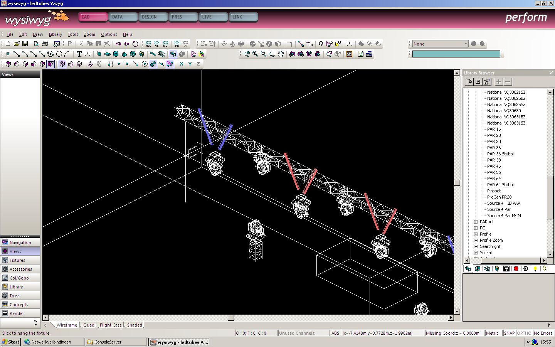This screenshot has height=347, width=555.
Task: Open the Col/Gobo sidebar button
Action: (x=20, y=278)
